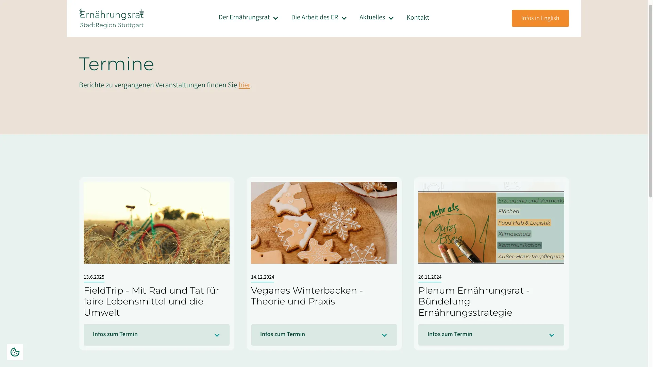This screenshot has width=653, height=367.
Task: Open the Aktuelles menu
Action: 372,17
